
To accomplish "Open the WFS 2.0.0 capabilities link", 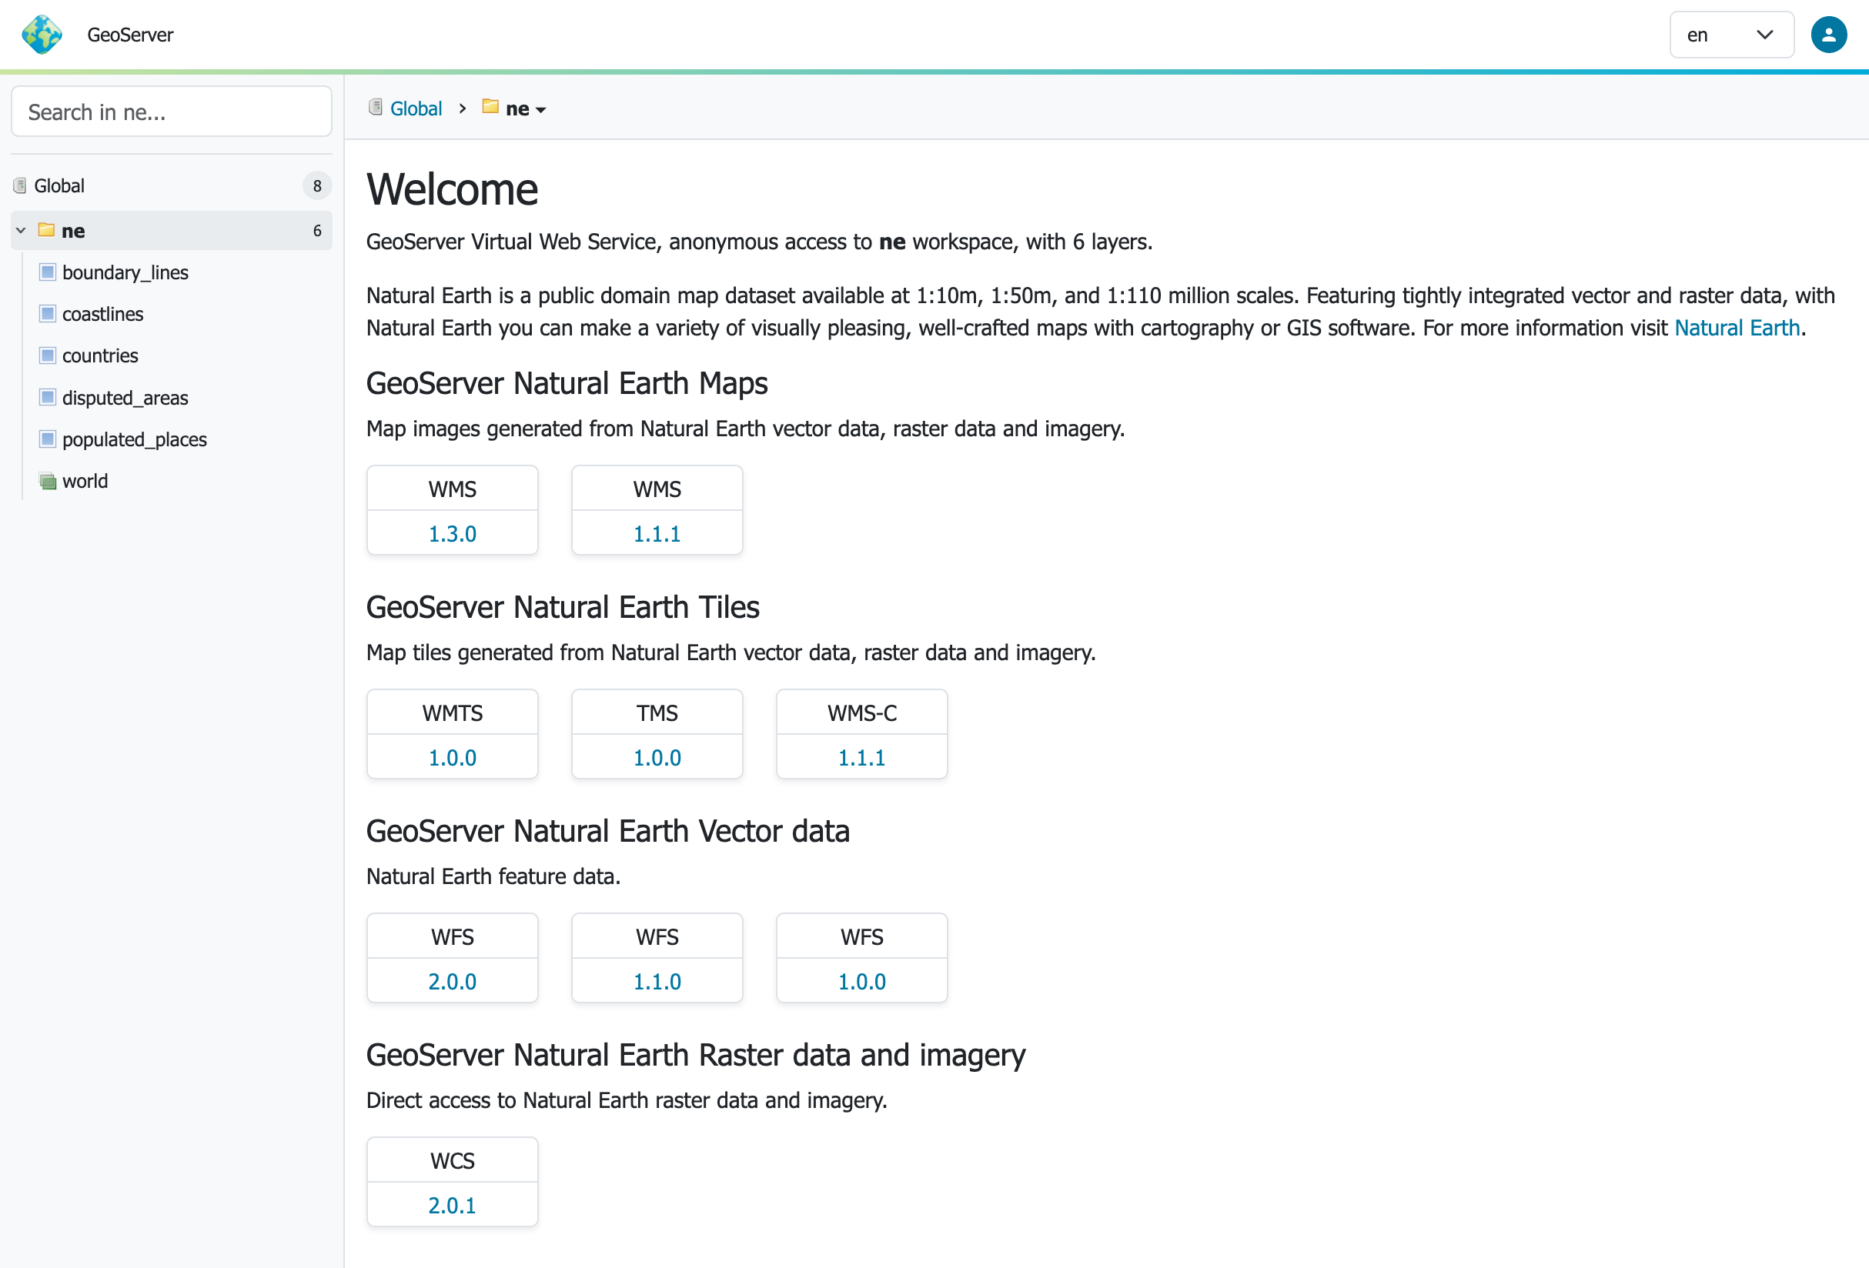I will tap(452, 982).
